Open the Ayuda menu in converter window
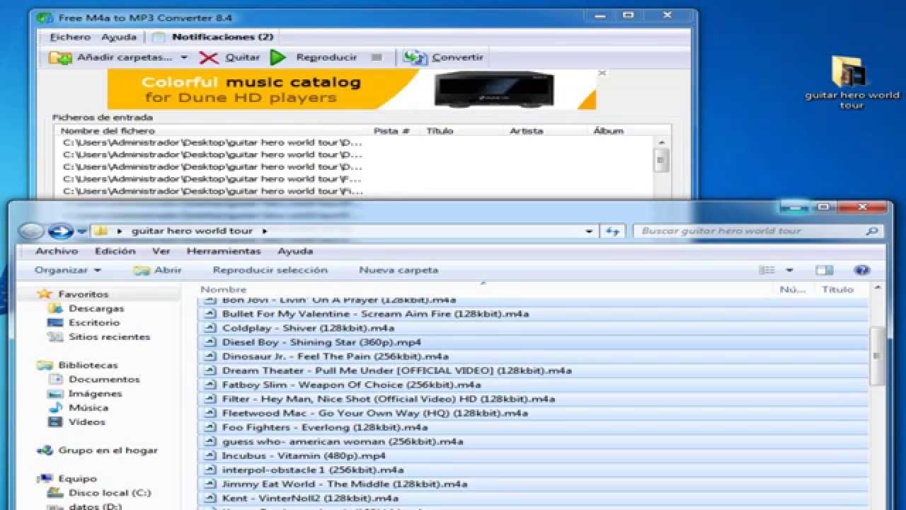This screenshot has height=510, width=906. [x=119, y=37]
